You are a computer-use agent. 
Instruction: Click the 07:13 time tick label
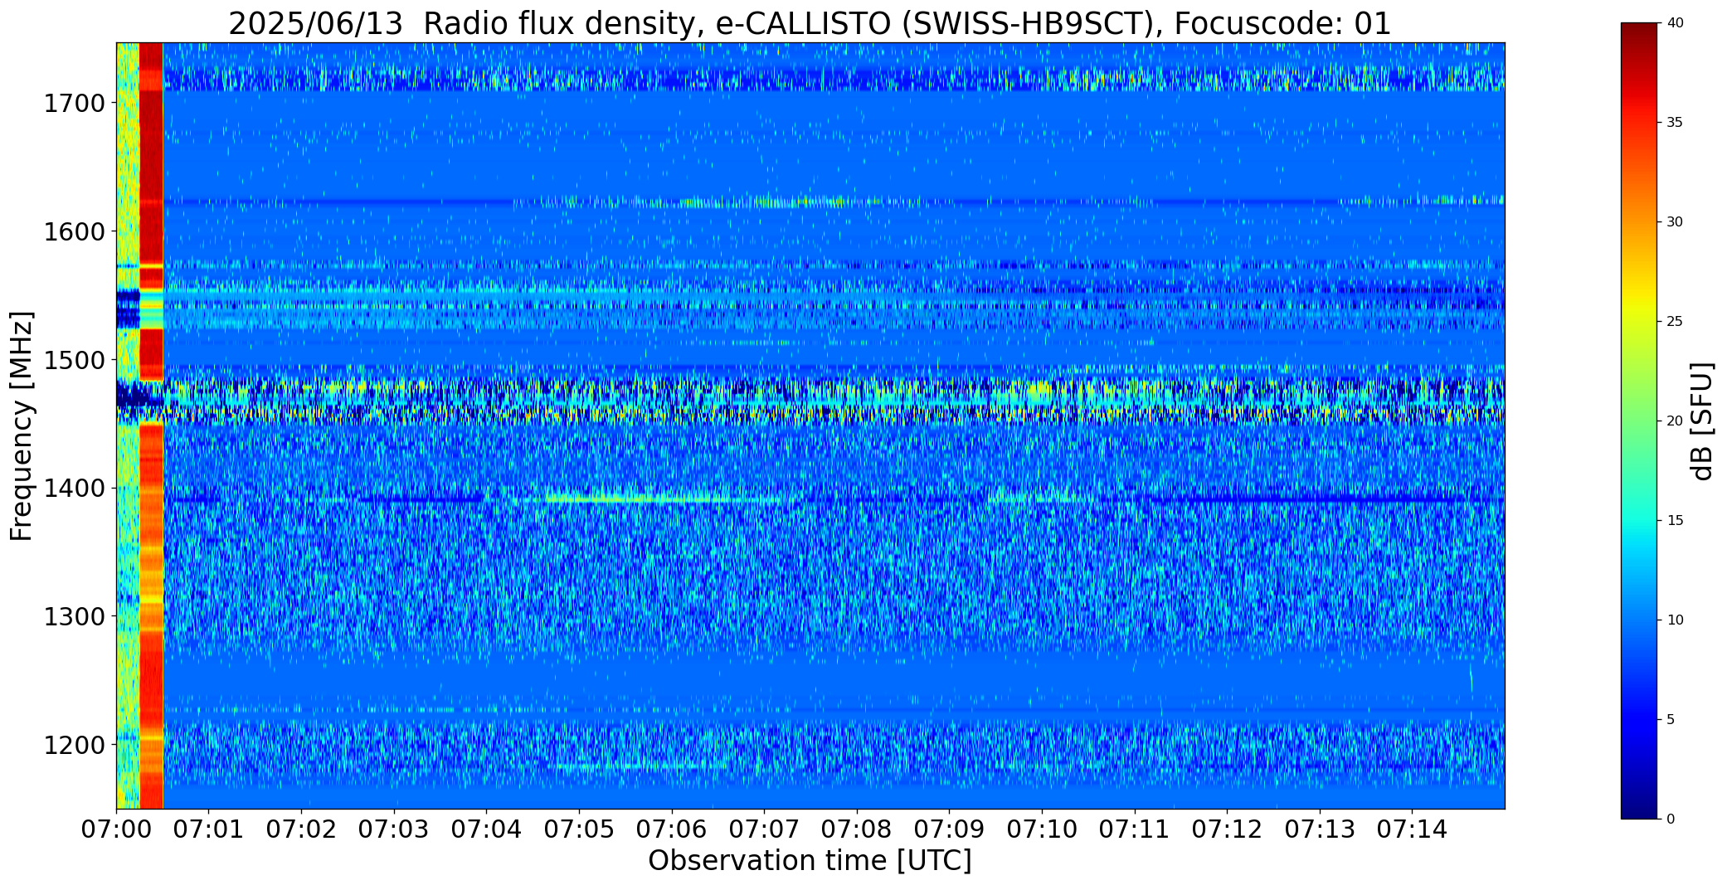(x=1320, y=829)
